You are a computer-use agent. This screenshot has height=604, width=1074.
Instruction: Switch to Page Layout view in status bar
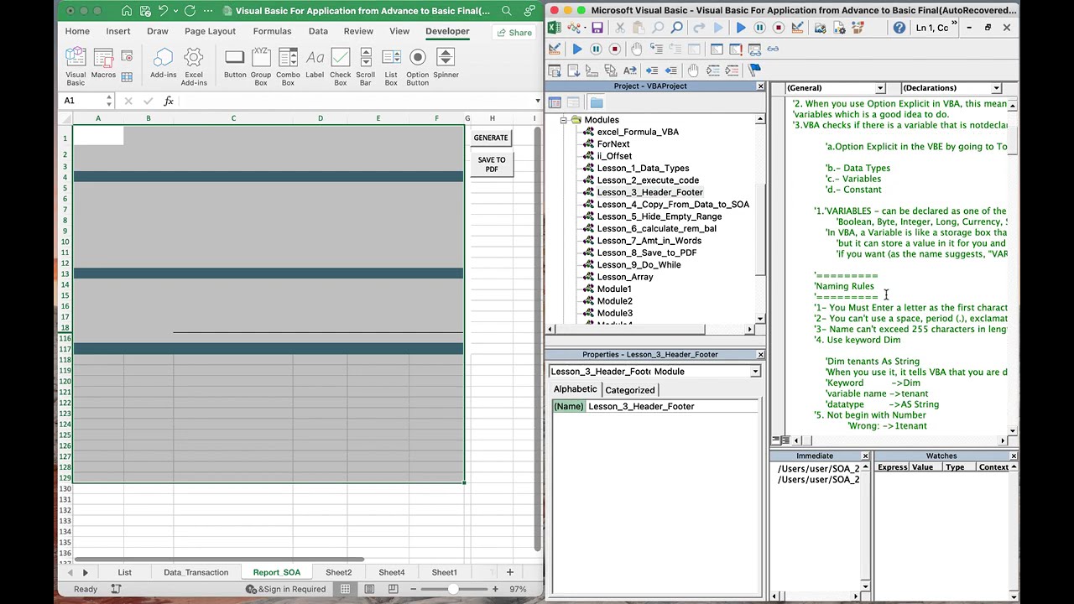click(368, 589)
